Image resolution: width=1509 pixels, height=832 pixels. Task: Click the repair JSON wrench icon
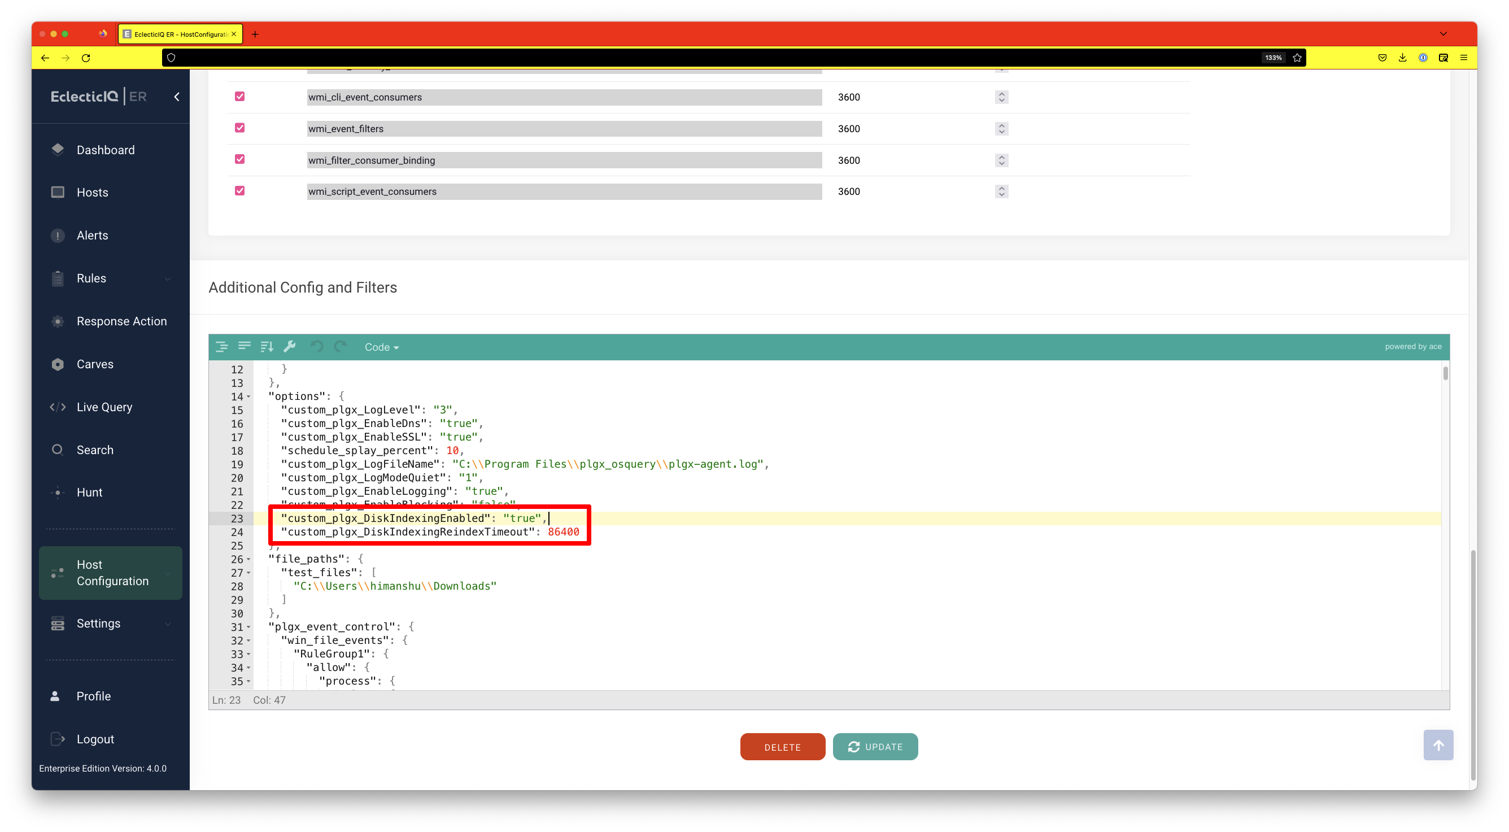point(289,347)
